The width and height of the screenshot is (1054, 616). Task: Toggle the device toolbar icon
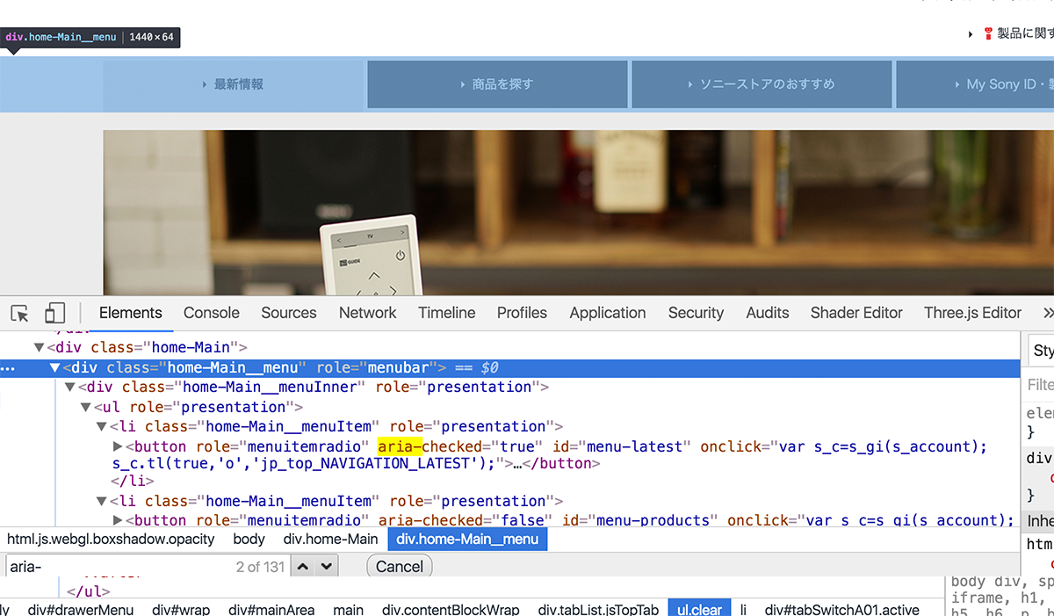click(55, 314)
